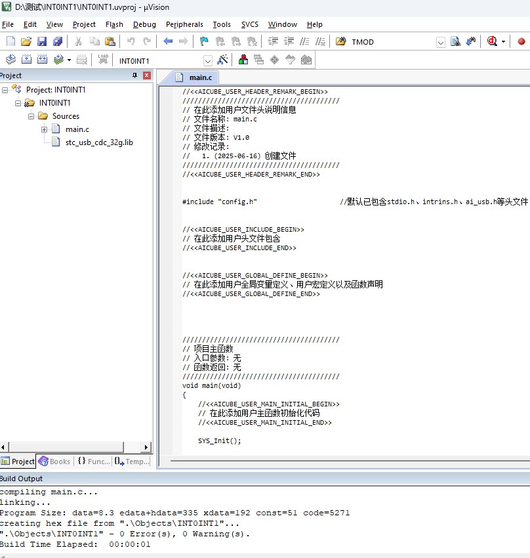Redo the last edit
Screen dimensions: 530x558
coord(147,41)
